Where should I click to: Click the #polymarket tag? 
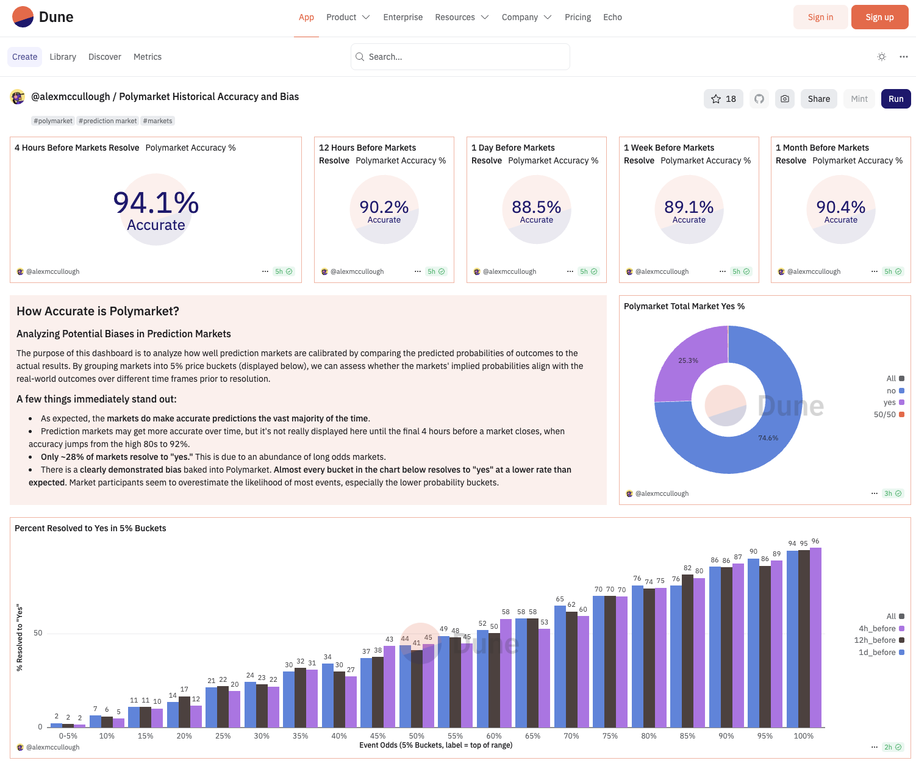pos(53,121)
